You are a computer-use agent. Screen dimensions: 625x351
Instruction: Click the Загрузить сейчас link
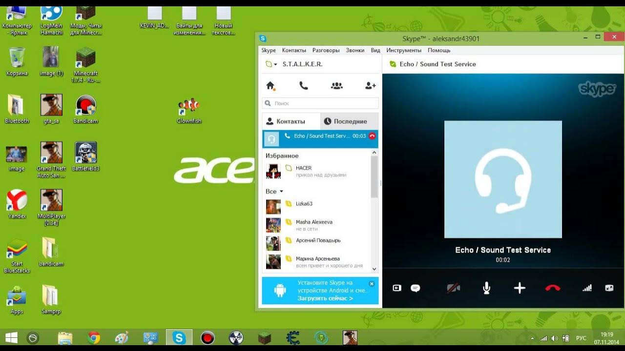pyautogui.click(x=325, y=298)
